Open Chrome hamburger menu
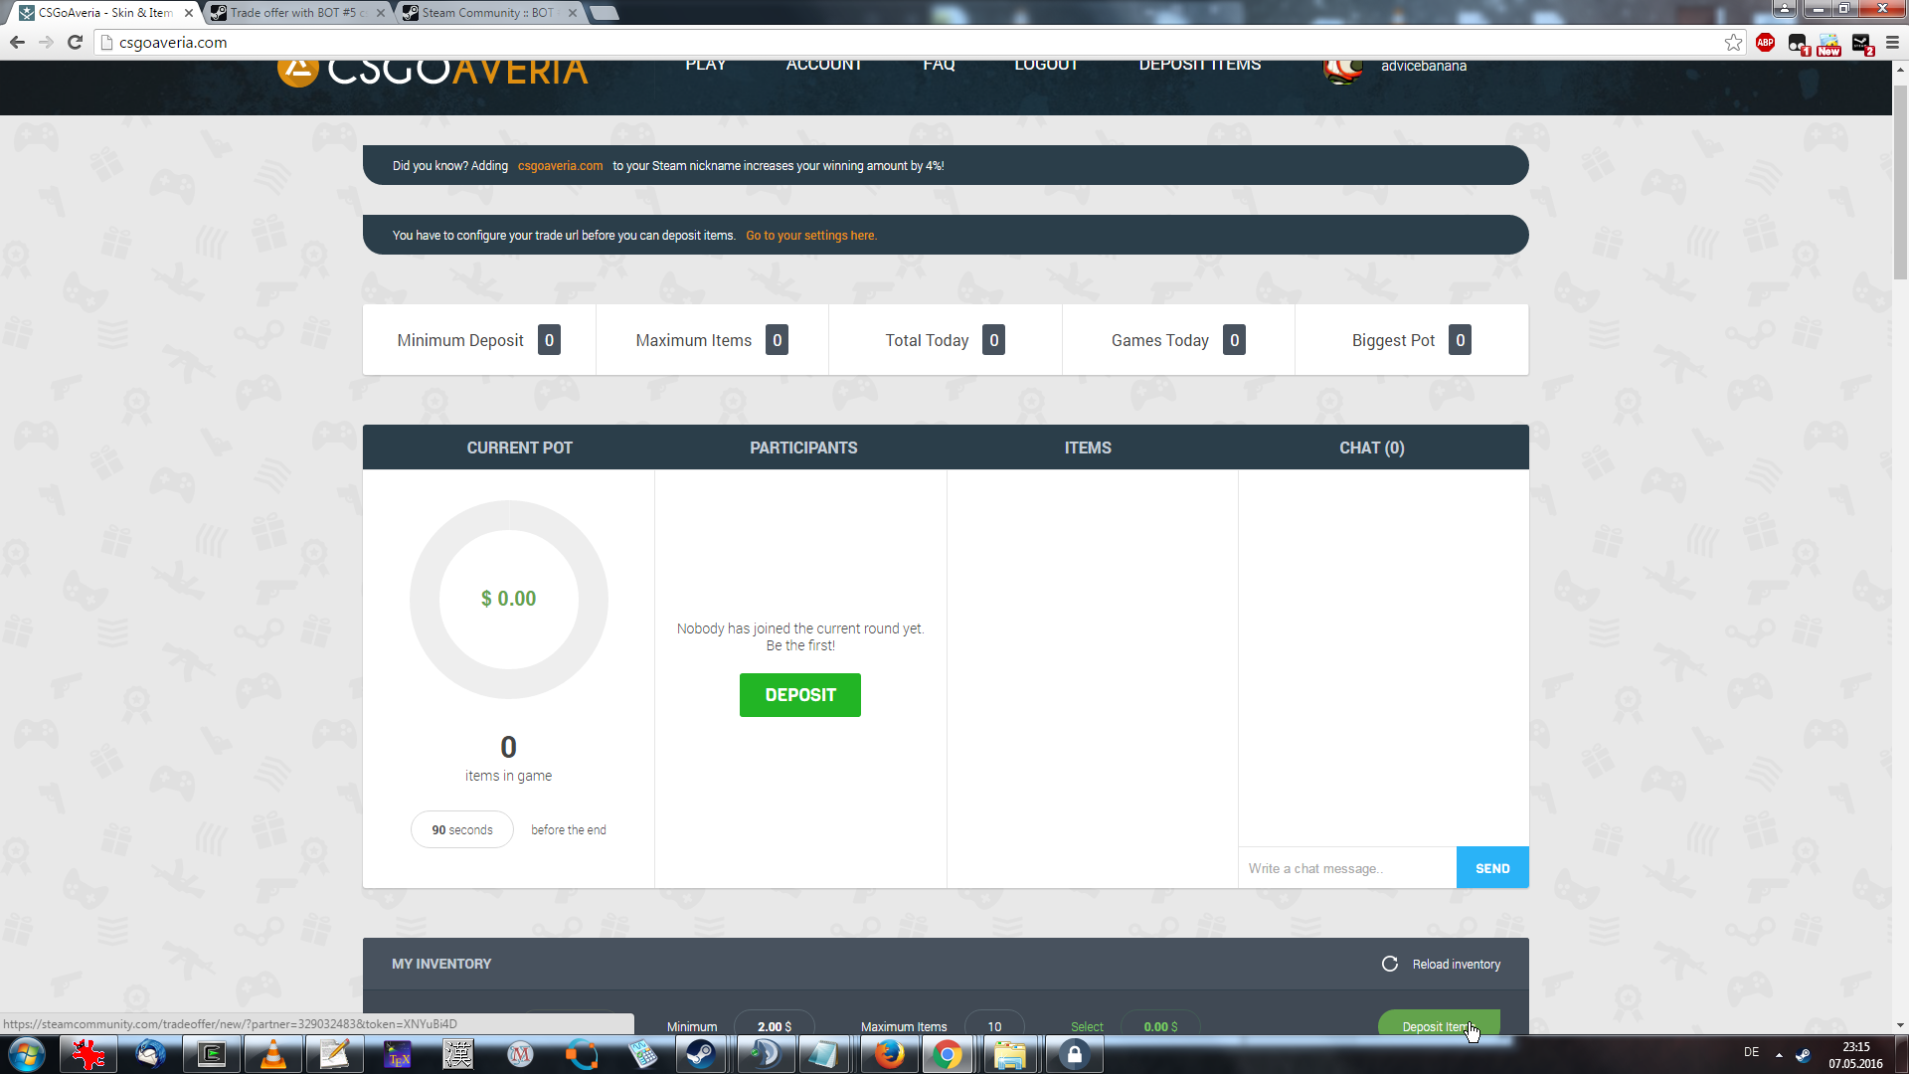Screen dimensions: 1909x1074 (1892, 42)
